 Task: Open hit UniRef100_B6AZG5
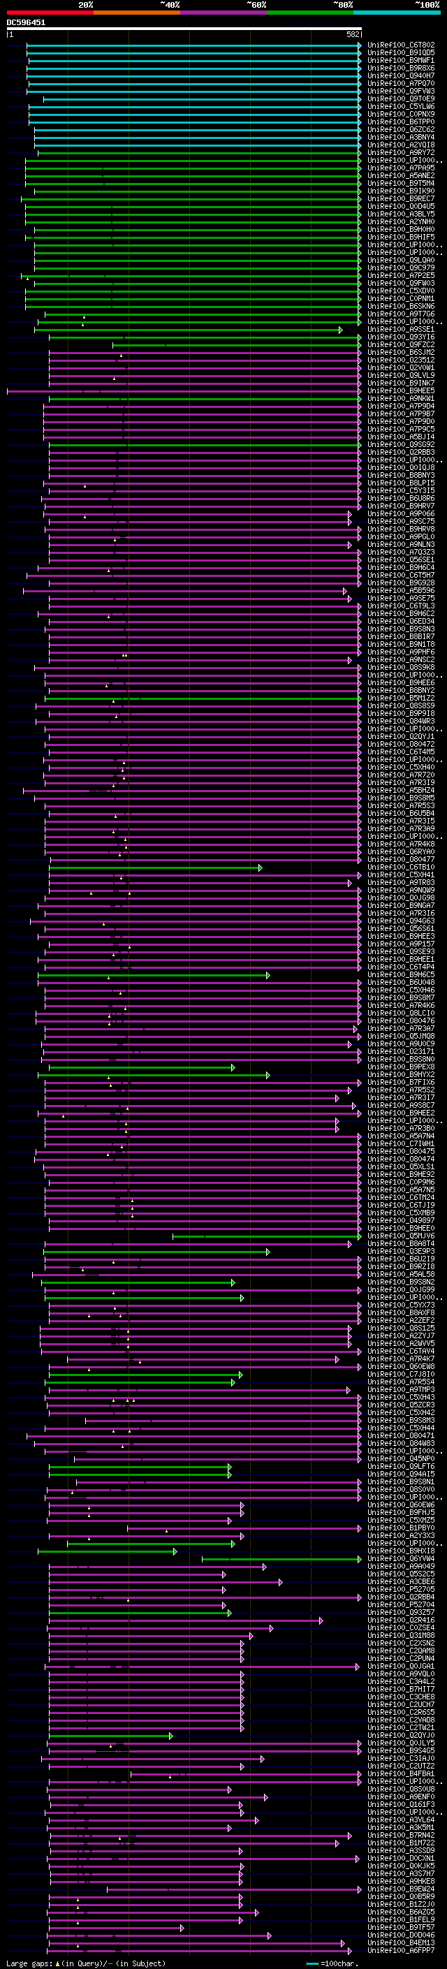pyautogui.click(x=401, y=1912)
